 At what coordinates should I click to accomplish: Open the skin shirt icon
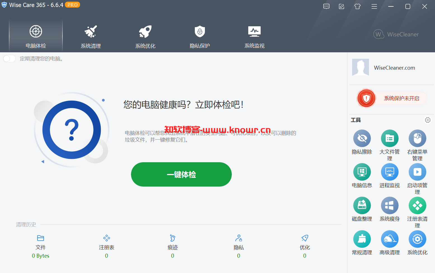(357, 6)
